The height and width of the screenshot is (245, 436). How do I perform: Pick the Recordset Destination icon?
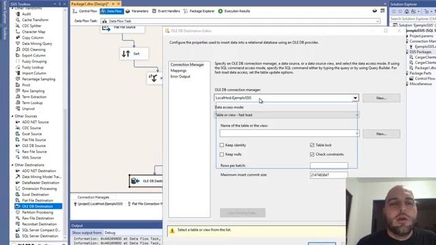pos(18,224)
